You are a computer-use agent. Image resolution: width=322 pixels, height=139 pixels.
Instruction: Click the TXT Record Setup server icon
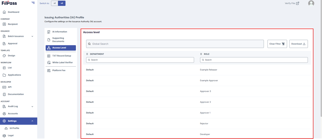click(49, 56)
